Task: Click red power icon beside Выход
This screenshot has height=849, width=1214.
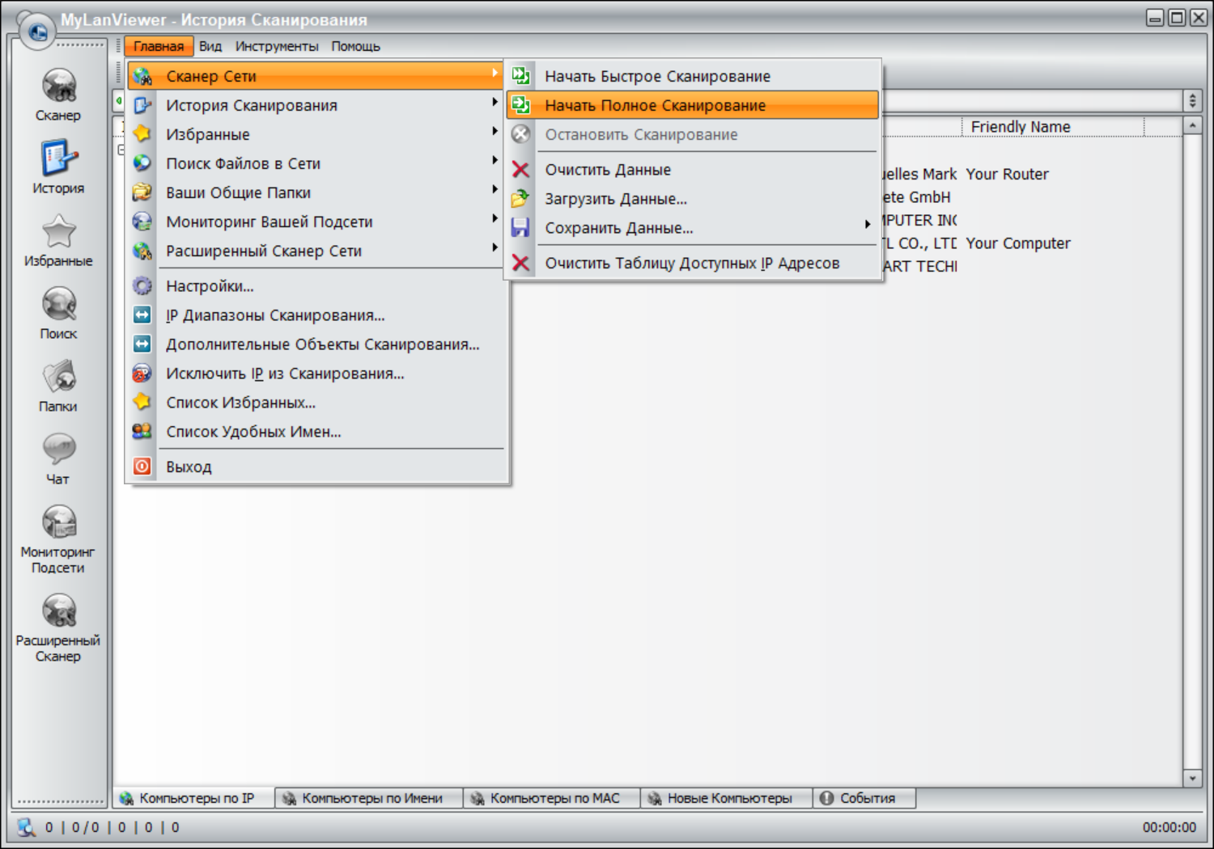Action: [x=142, y=467]
